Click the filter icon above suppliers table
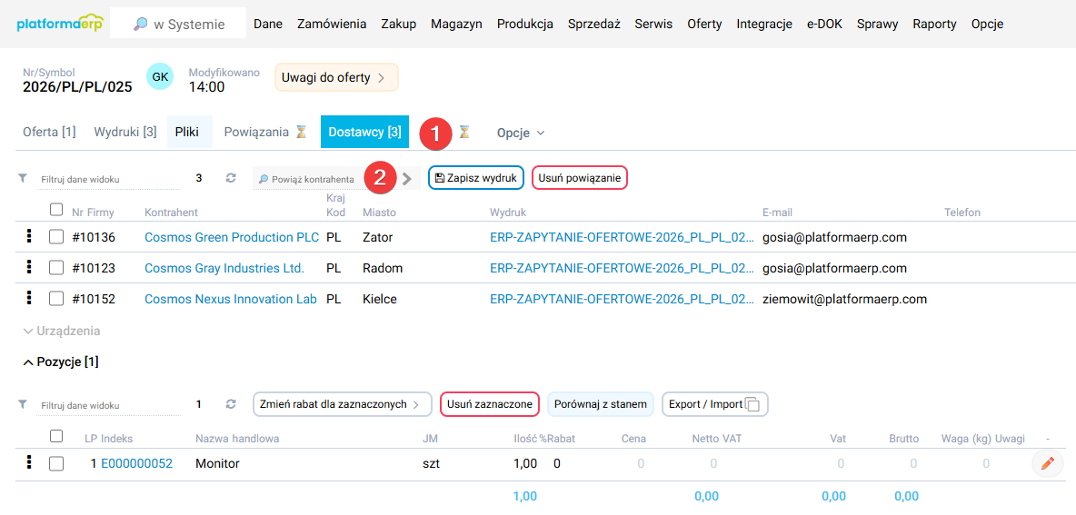Viewport: 1076px width, 515px height. pos(22,178)
